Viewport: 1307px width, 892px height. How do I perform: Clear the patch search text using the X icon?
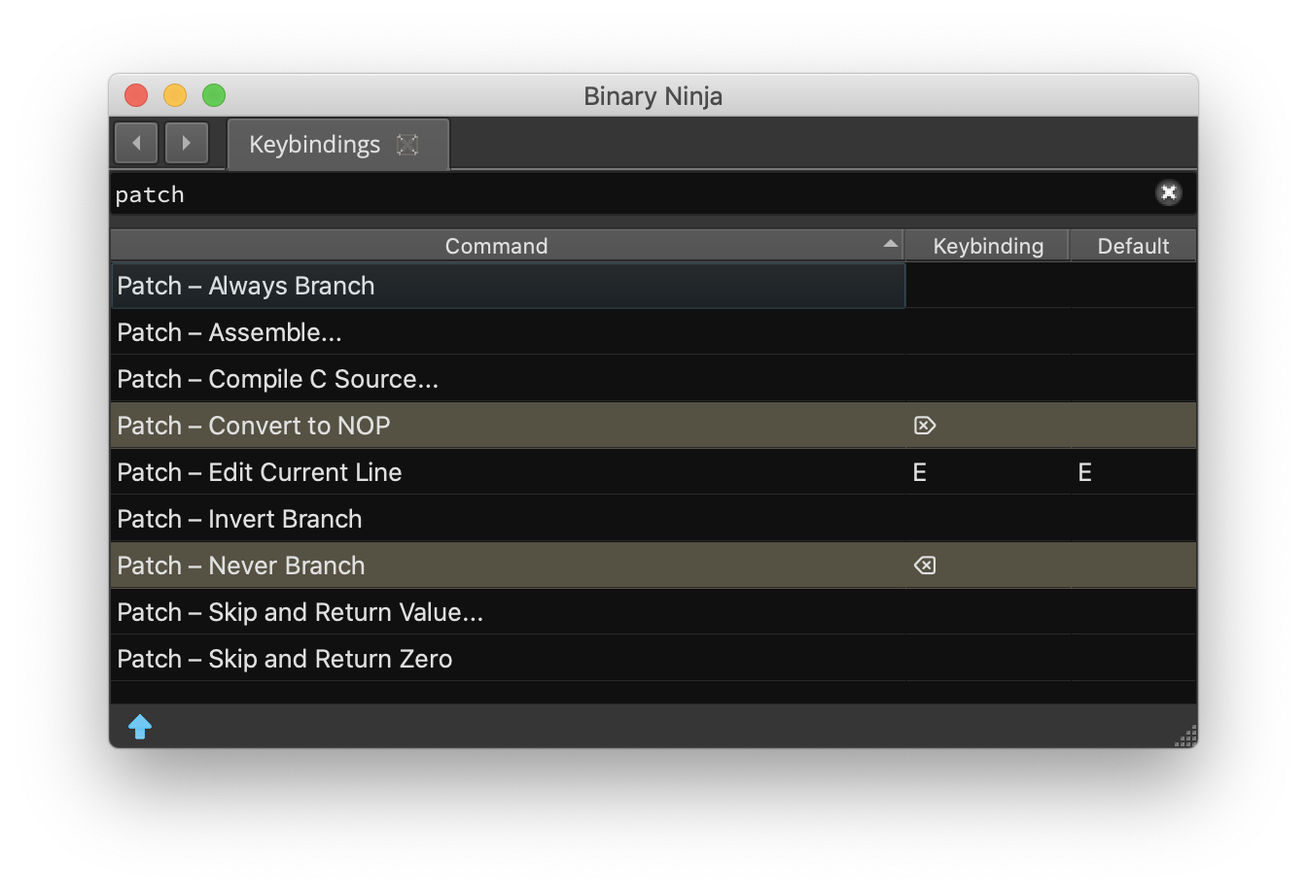1169,192
